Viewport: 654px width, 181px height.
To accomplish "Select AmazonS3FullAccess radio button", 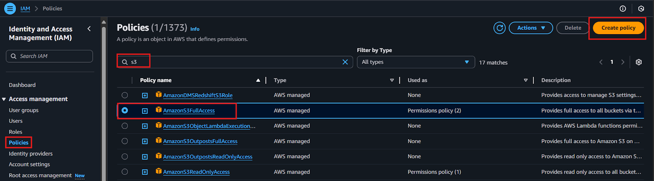I will 125,110.
